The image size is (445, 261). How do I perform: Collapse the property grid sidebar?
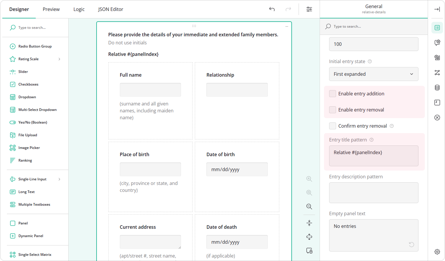(437, 9)
